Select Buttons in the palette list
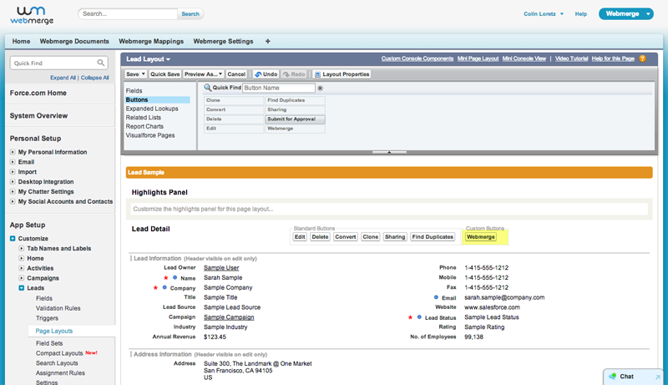The height and width of the screenshot is (385, 668). point(157,99)
